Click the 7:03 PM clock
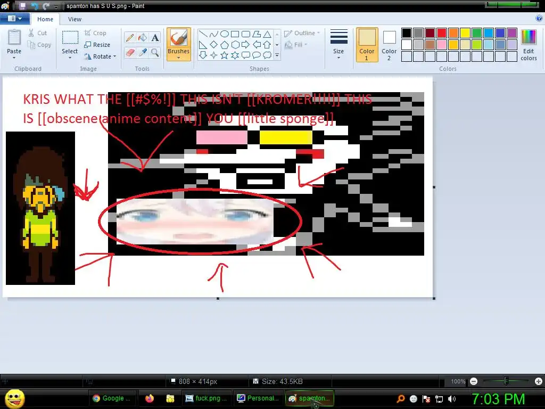545x409 pixels. tap(498, 399)
